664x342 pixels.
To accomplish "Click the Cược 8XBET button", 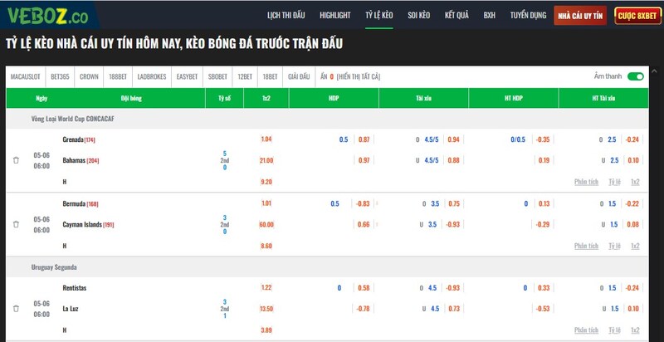I will point(637,16).
